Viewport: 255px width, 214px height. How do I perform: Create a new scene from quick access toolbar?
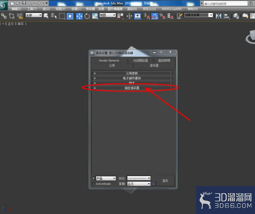click(12, 3)
